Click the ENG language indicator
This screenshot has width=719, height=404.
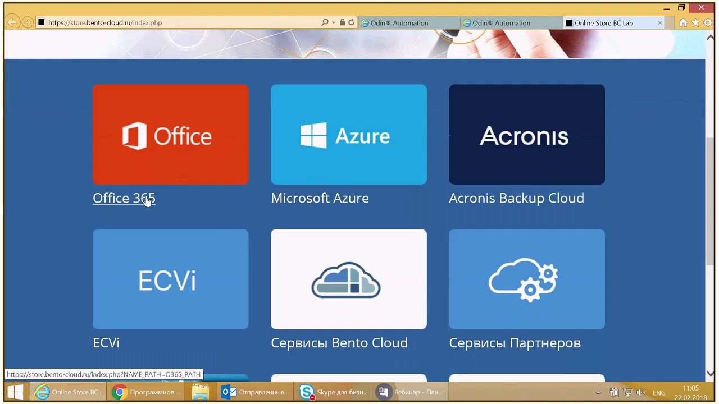[659, 393]
